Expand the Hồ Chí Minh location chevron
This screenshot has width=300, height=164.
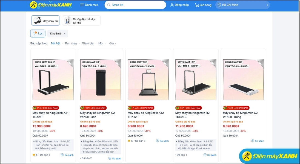267,5
